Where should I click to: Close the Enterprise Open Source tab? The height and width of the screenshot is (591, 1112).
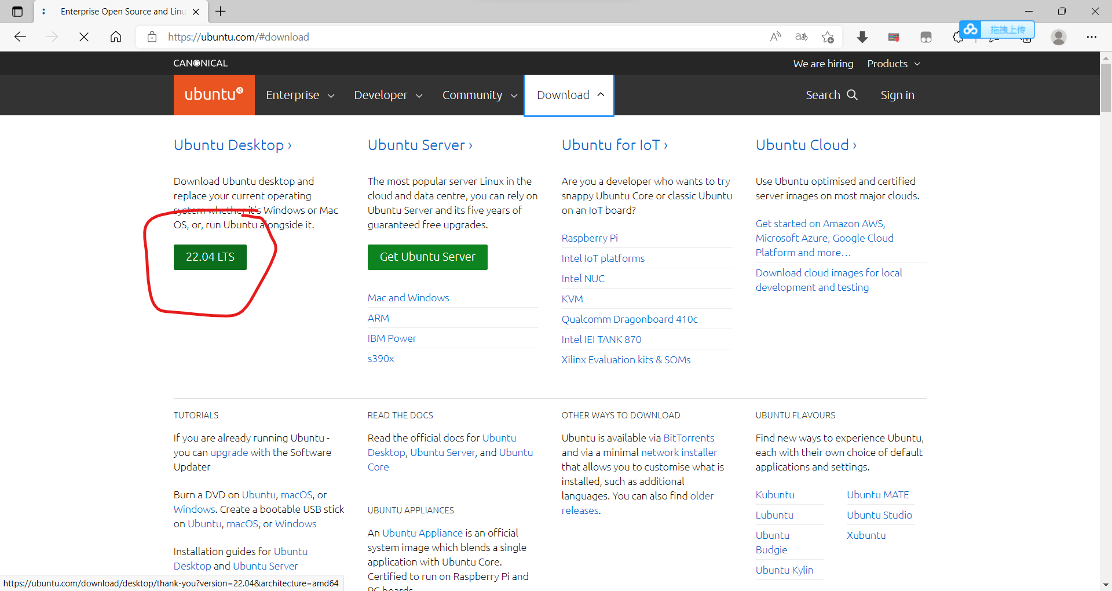[196, 12]
